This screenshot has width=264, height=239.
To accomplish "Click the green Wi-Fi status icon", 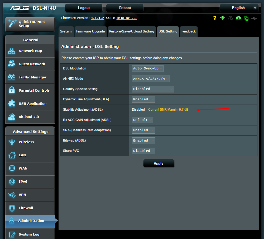I will (223, 18).
